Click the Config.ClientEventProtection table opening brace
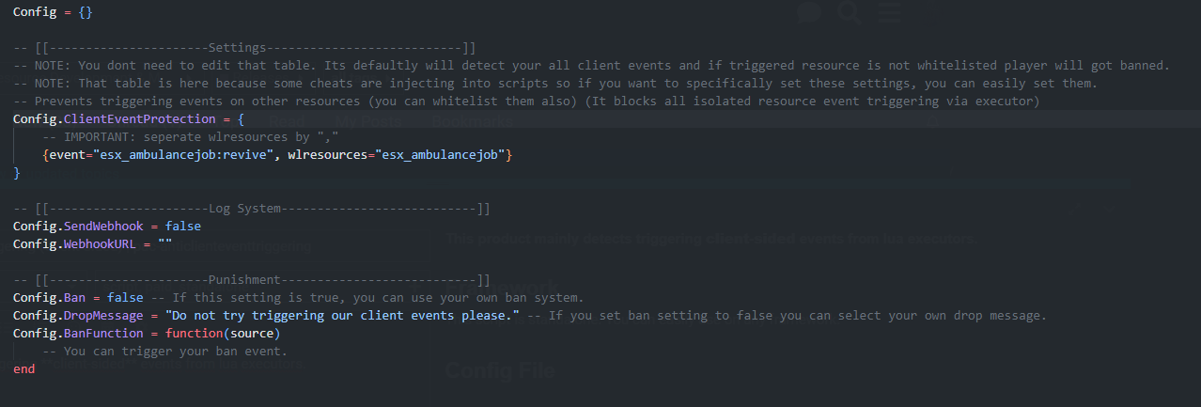Screen dimensions: 1201x407 click(241, 119)
